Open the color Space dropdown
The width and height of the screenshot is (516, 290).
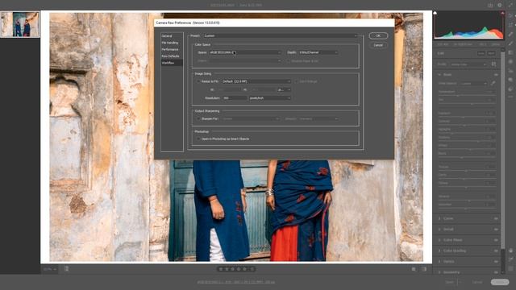click(x=245, y=52)
